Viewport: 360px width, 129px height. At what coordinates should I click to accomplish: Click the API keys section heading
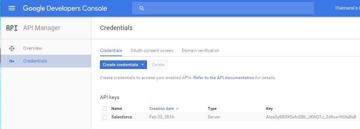tap(110, 97)
